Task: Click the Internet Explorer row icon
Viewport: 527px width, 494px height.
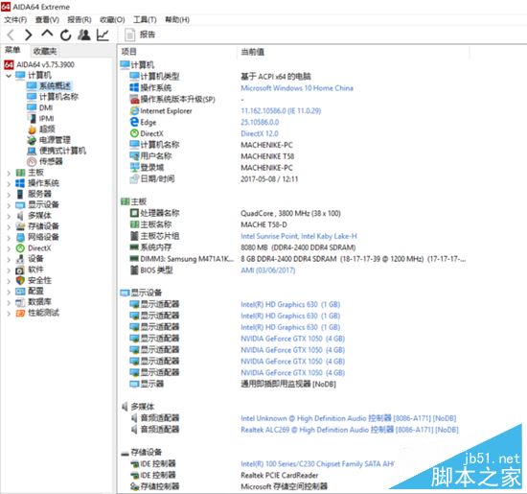Action: pyautogui.click(x=134, y=110)
